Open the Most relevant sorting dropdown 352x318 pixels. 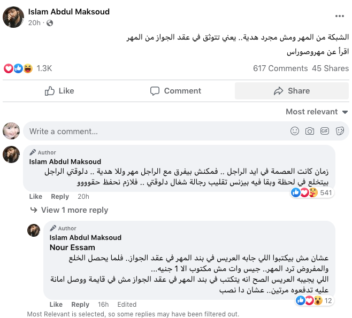(317, 112)
